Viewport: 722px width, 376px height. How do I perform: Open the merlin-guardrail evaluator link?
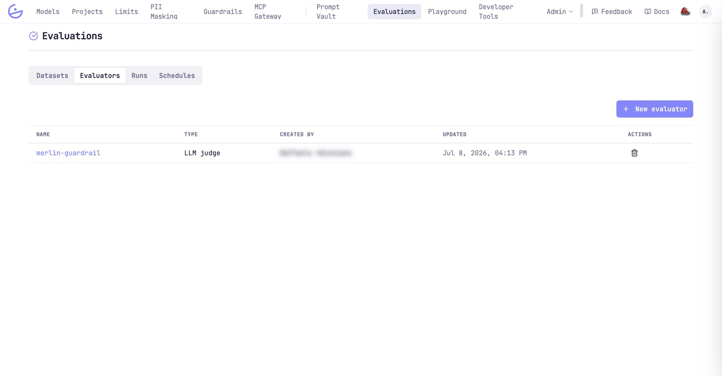68,153
